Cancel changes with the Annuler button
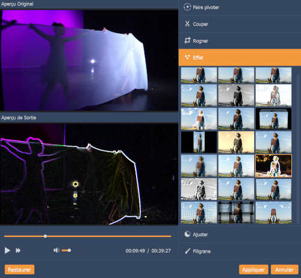301x278 pixels. point(285,270)
